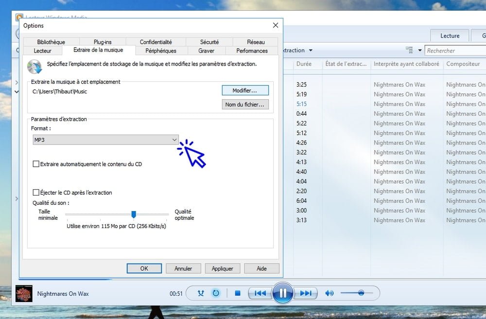The height and width of the screenshot is (319, 486).
Task: Click the 00:51 elapsed time display
Action: (176, 294)
